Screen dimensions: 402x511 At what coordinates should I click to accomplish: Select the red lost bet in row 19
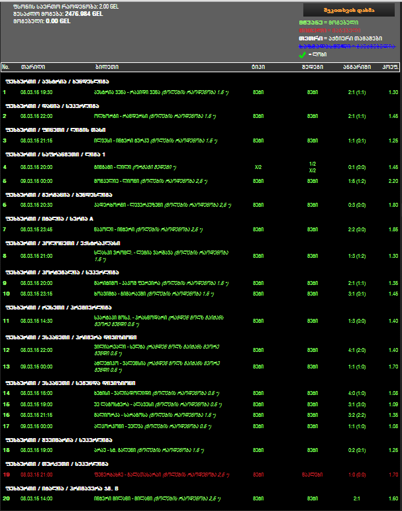point(159,475)
